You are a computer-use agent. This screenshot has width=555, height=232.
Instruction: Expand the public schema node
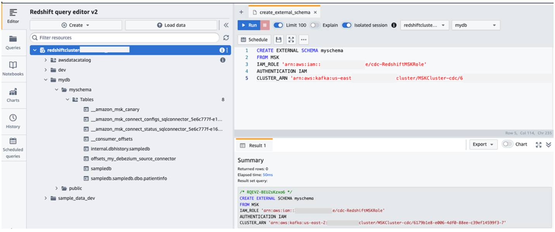coord(56,188)
